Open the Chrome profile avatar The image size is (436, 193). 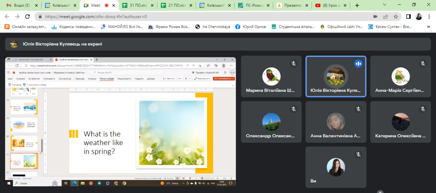(x=419, y=17)
